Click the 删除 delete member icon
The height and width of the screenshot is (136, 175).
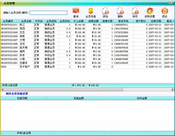[x=120, y=11]
